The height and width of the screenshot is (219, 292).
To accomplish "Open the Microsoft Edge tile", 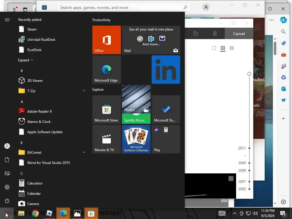I will point(107,70).
